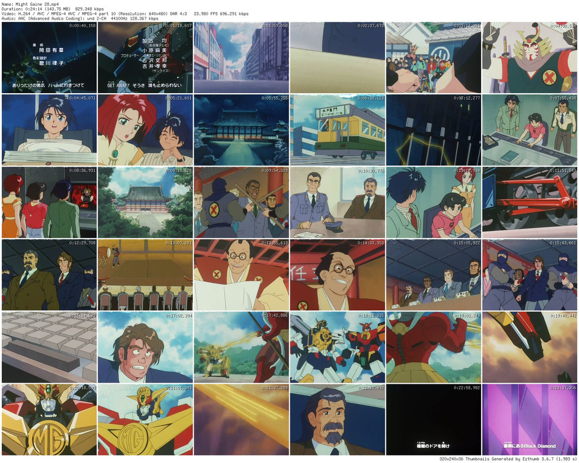
Task: Open the 0:09:54 ninja with crossed staffs thumbnail
Action: pos(242,203)
